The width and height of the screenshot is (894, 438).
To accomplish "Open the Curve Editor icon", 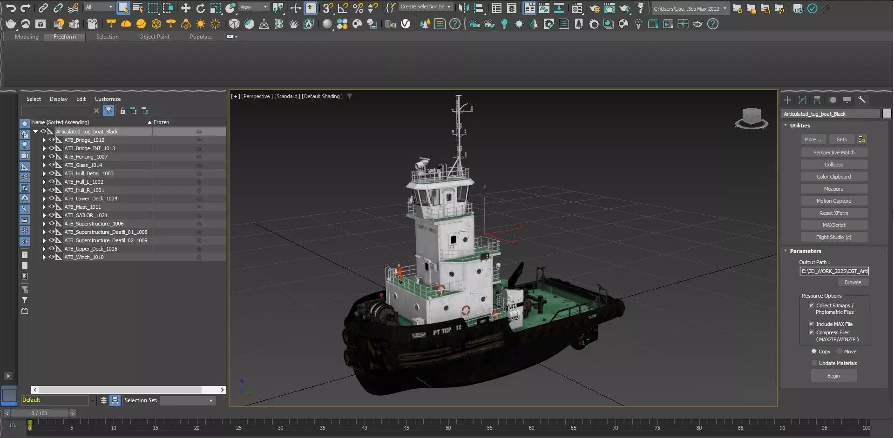I will (544, 8).
